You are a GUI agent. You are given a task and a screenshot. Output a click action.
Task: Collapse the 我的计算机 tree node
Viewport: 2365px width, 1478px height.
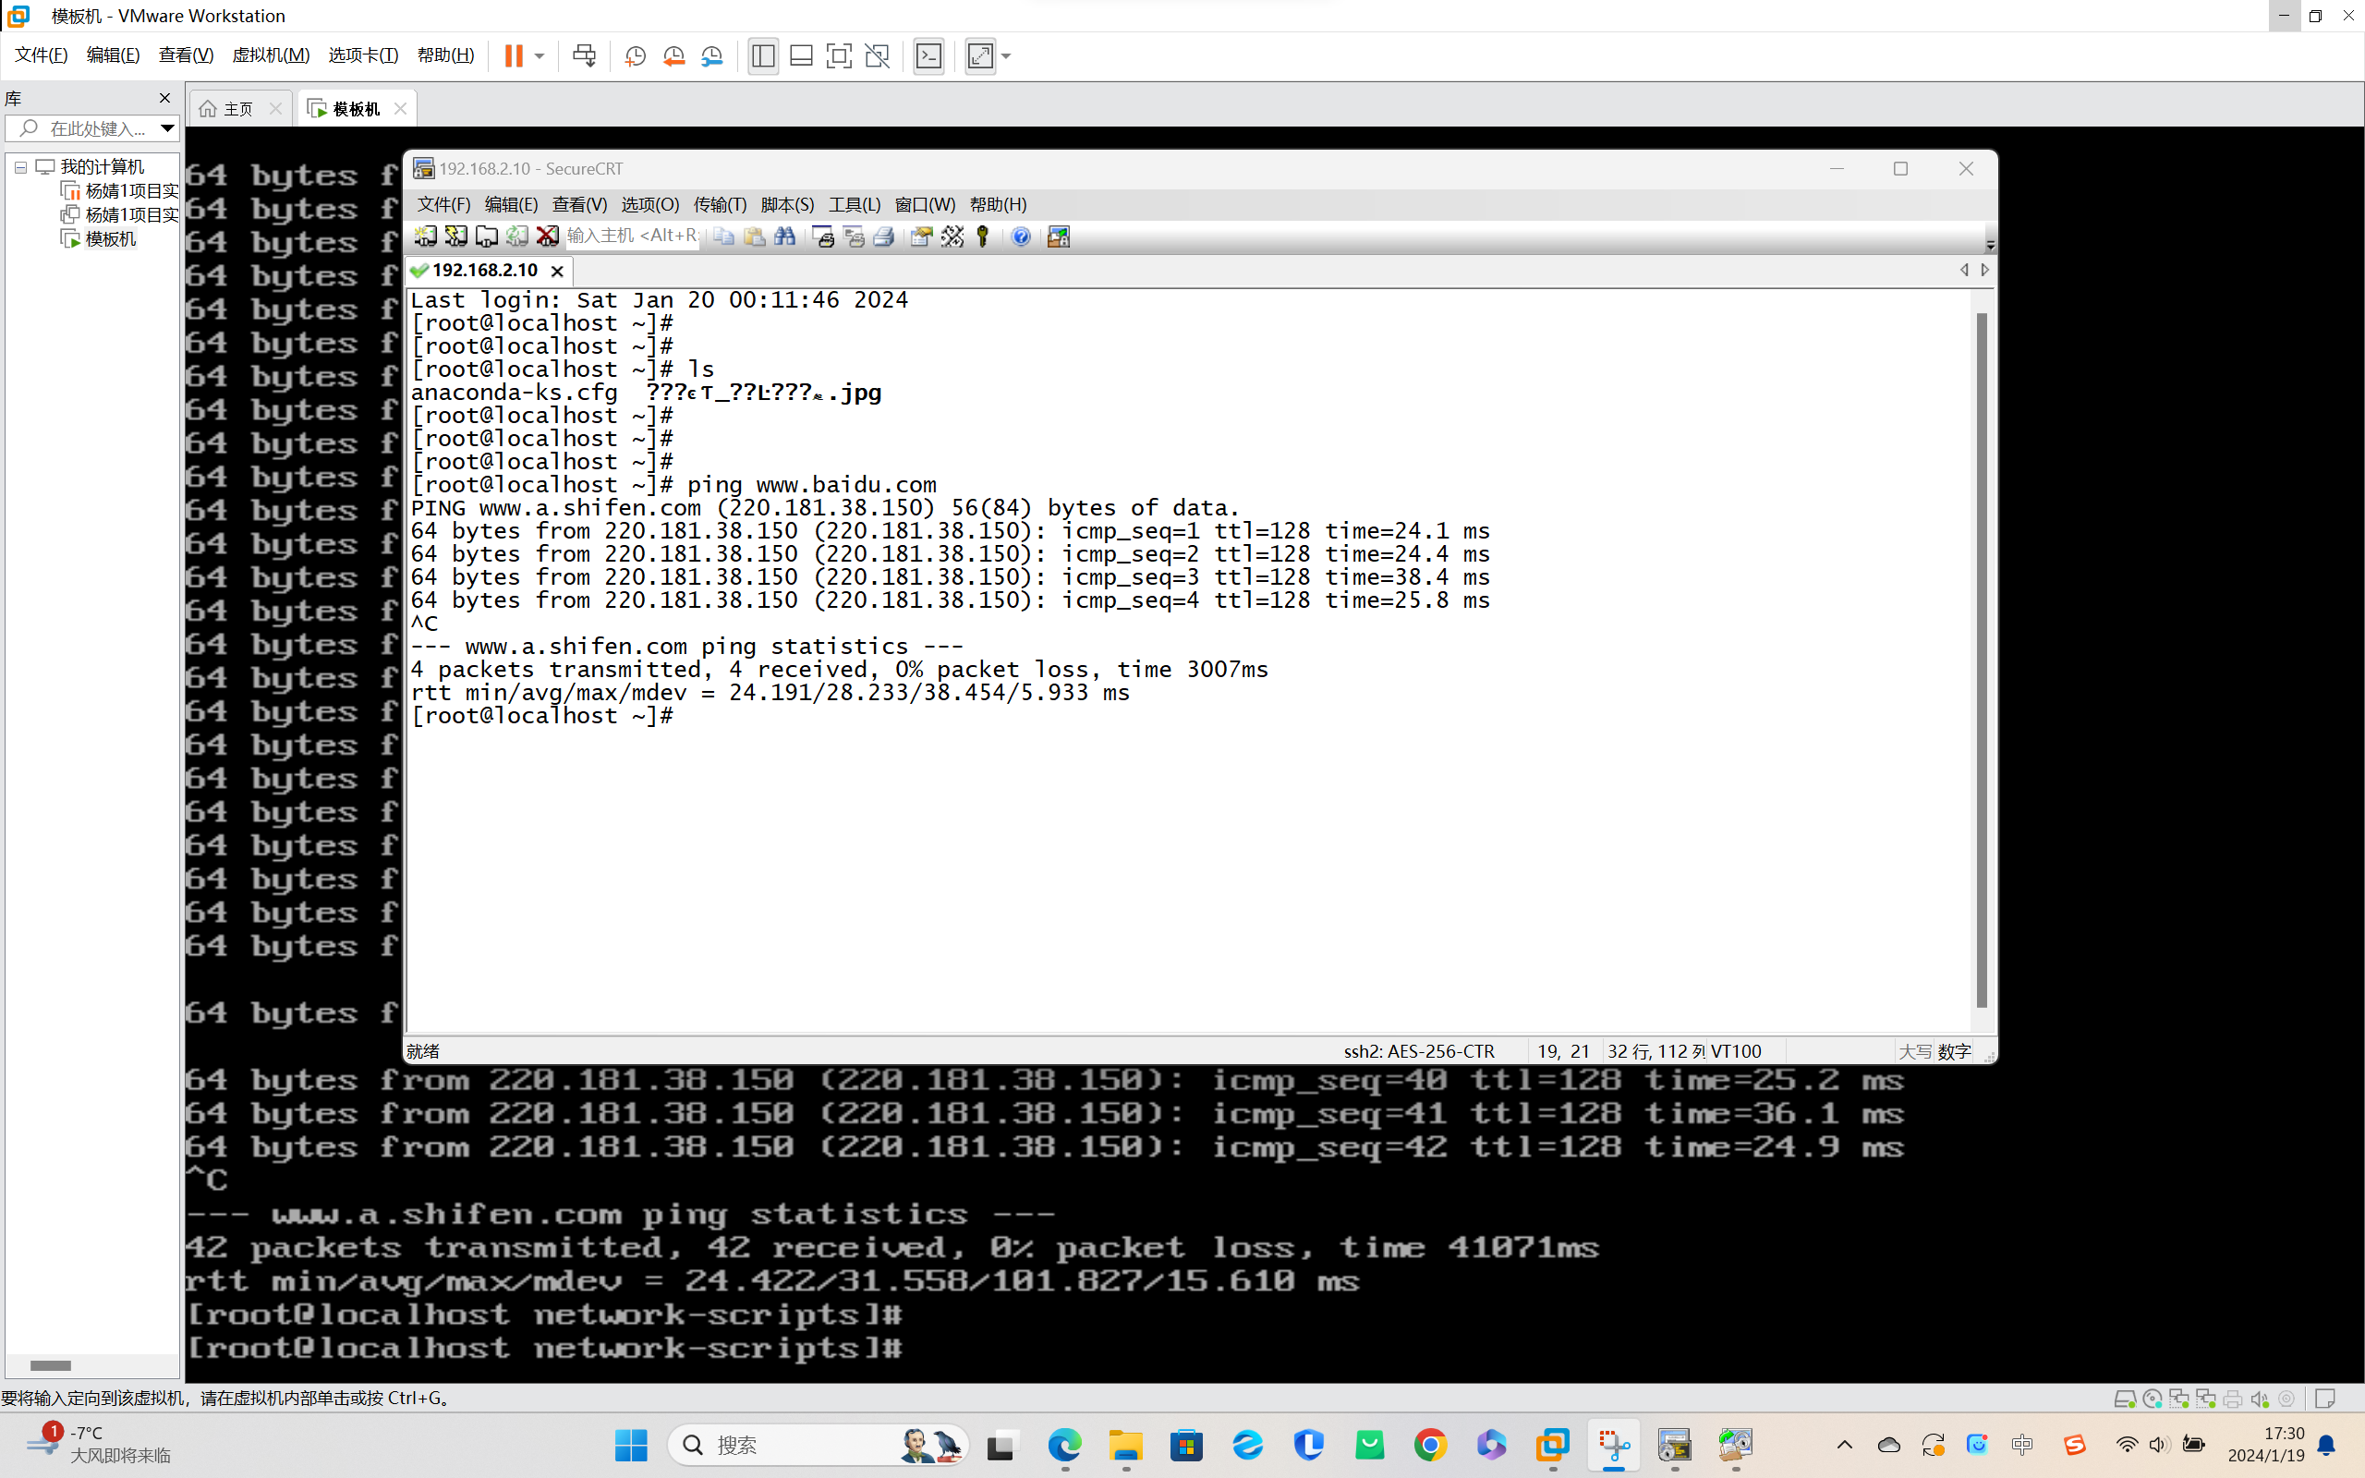click(x=19, y=167)
